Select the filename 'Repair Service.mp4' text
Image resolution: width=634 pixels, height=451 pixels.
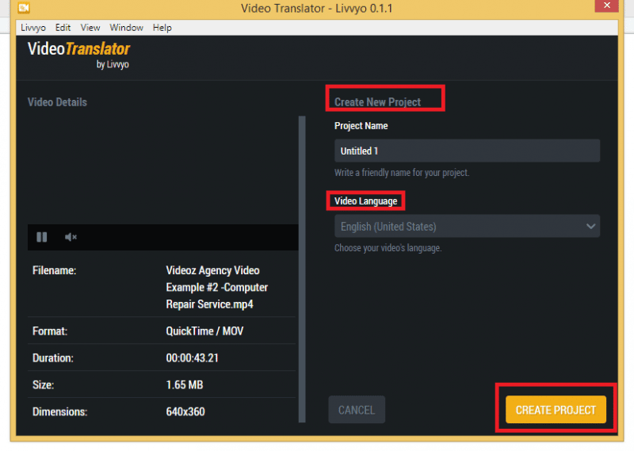pyautogui.click(x=209, y=304)
